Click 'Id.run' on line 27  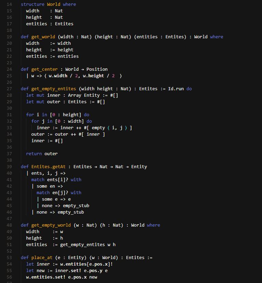(x=176, y=89)
